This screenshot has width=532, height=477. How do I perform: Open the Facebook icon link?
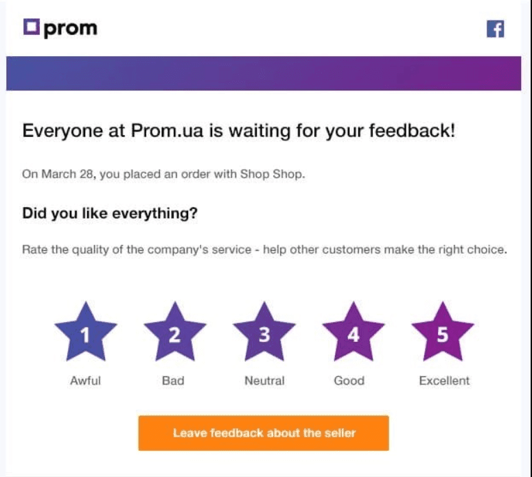click(x=495, y=29)
